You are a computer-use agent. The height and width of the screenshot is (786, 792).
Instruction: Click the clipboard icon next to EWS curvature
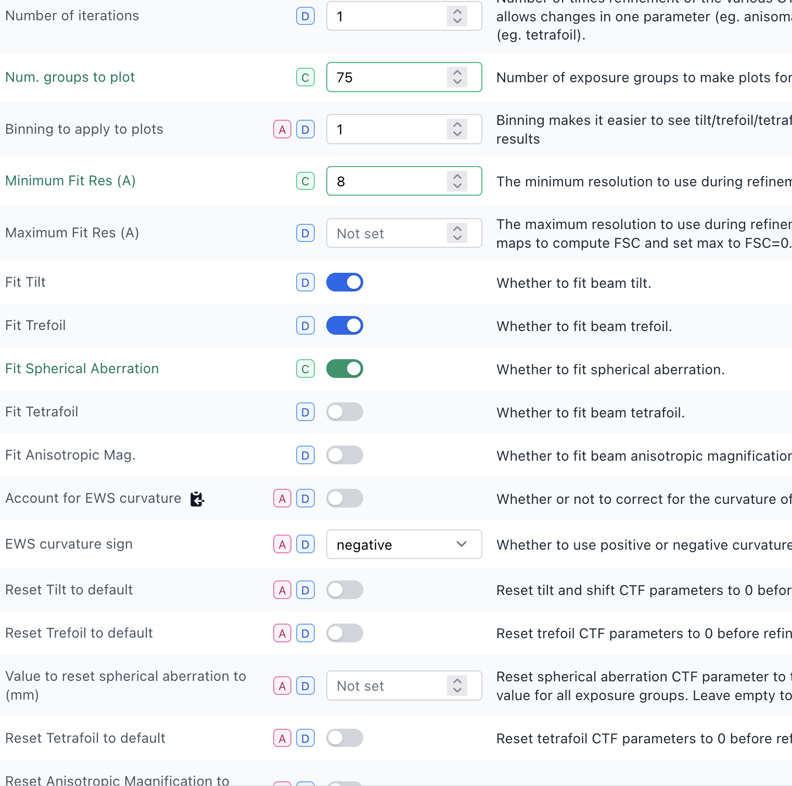pyautogui.click(x=197, y=499)
